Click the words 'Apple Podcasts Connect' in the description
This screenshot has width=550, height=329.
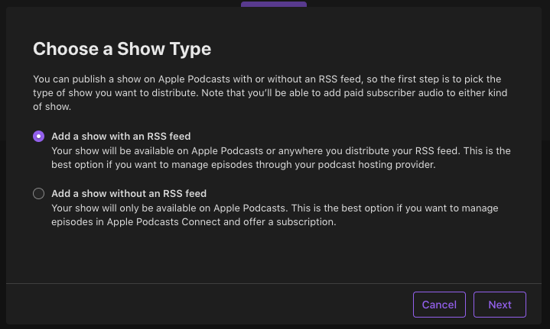click(164, 222)
